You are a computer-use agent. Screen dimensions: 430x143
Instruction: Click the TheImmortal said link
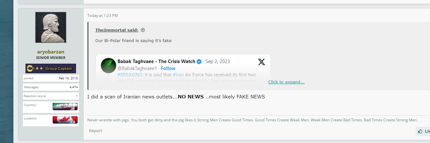[117, 30]
